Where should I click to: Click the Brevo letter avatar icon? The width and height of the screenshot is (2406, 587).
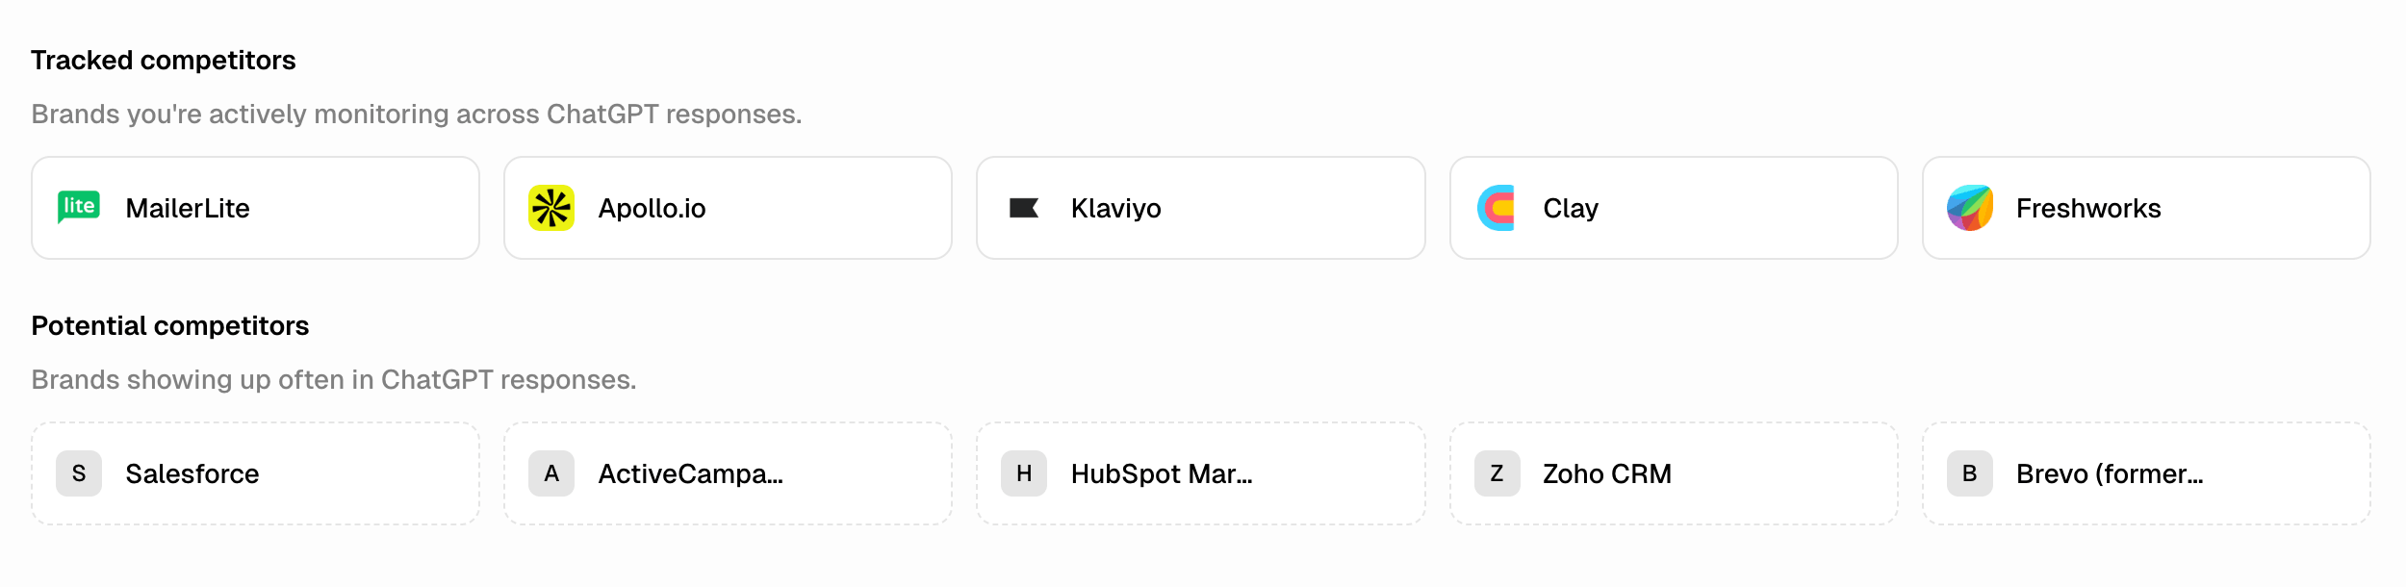click(1968, 472)
